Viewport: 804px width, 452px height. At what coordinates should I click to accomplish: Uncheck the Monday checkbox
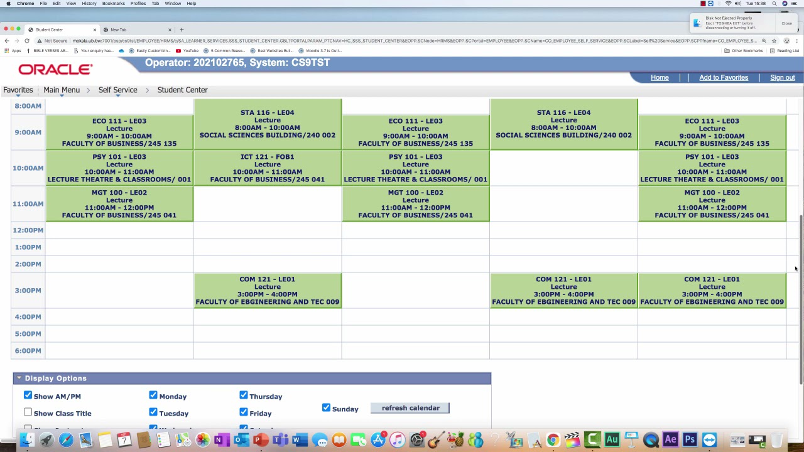[x=153, y=395]
